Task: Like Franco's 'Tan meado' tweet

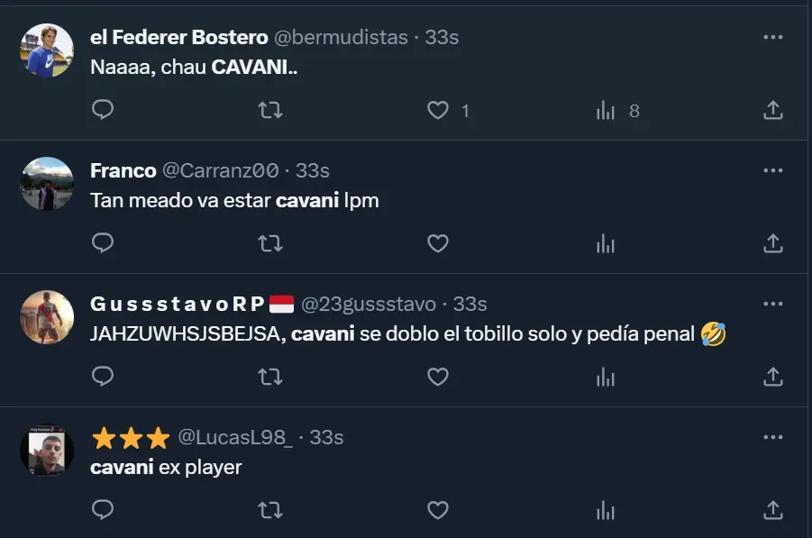Action: 438,243
